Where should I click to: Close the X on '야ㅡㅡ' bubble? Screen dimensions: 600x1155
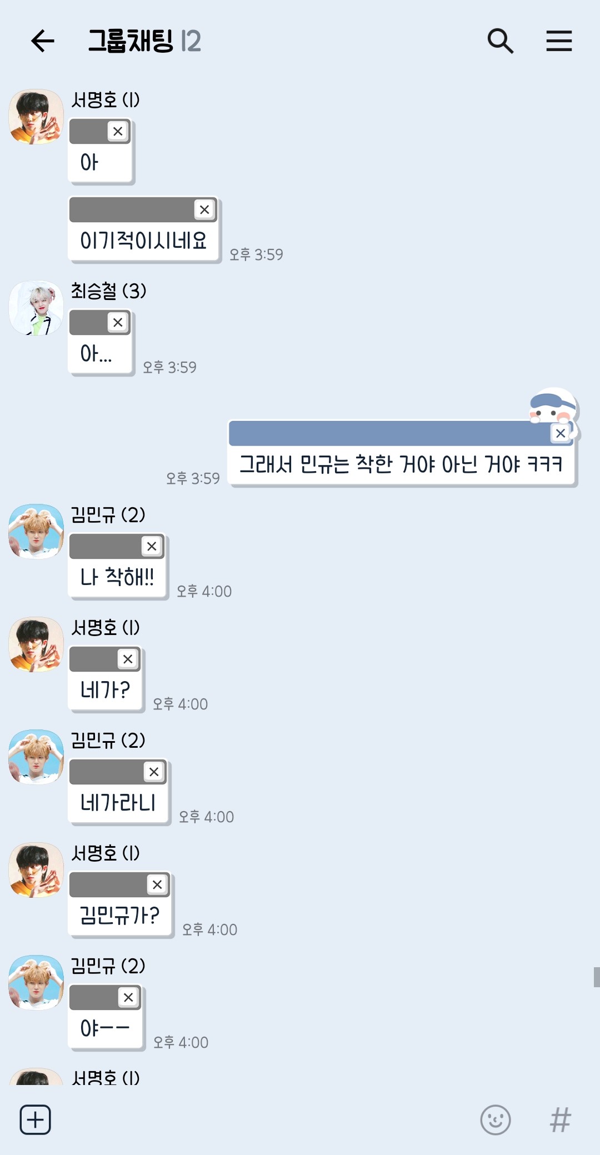point(128,997)
